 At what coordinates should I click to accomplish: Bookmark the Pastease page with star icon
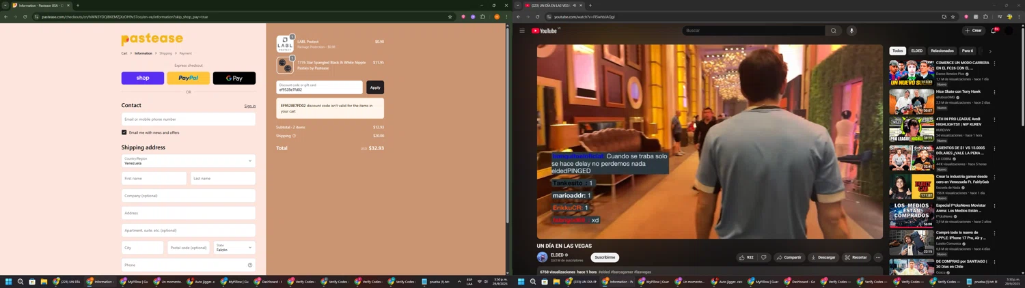tap(450, 17)
